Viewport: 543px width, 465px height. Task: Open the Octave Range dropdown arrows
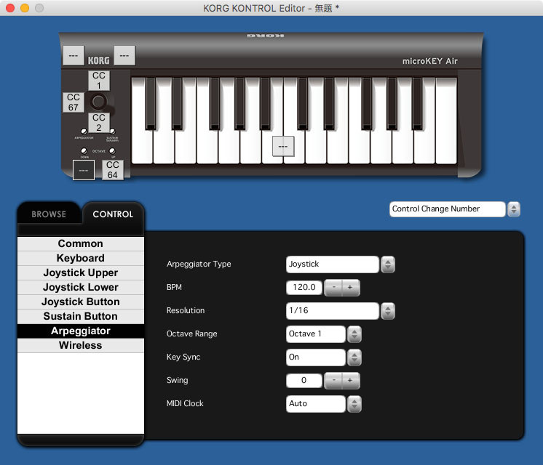[354, 334]
